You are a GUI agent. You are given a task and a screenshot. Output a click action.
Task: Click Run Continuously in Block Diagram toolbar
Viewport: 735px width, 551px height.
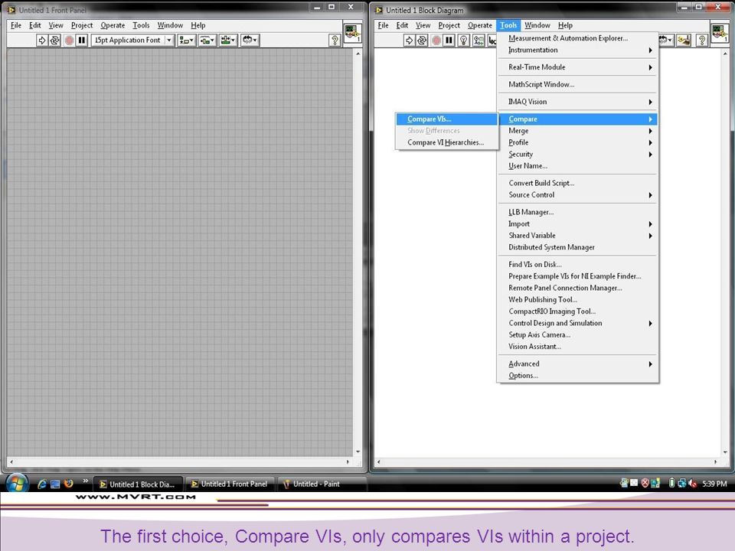pyautogui.click(x=423, y=41)
